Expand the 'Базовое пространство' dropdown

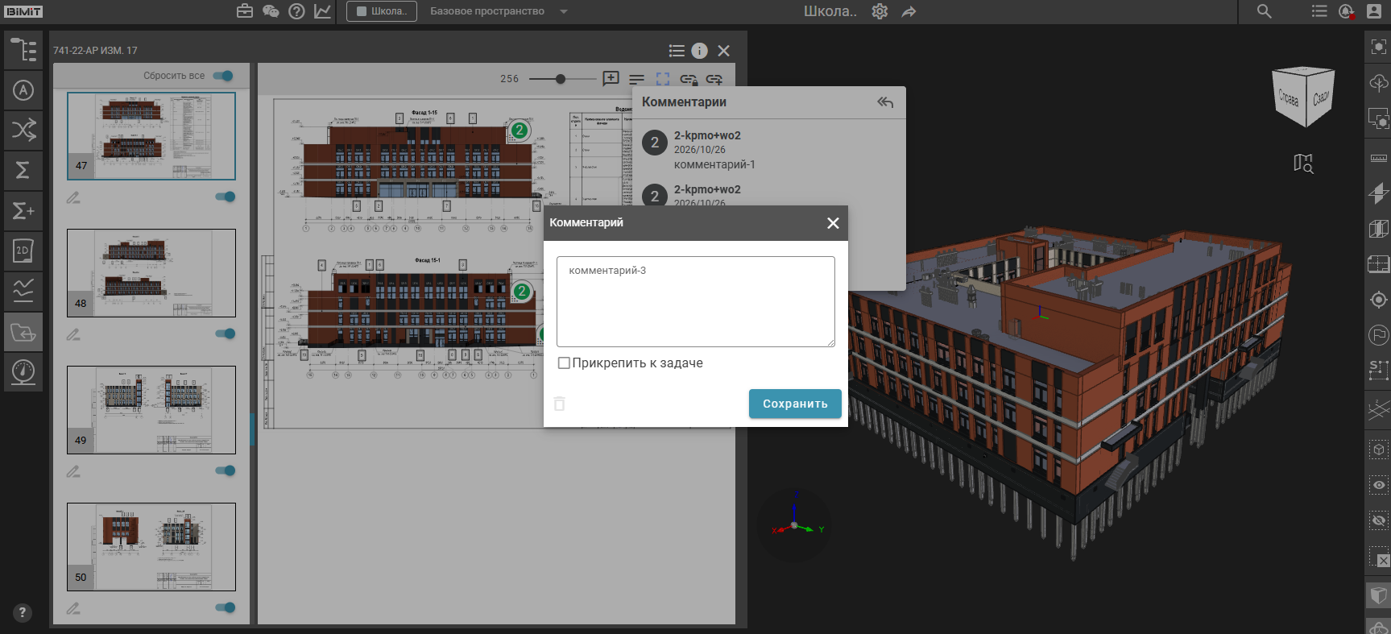pos(499,11)
